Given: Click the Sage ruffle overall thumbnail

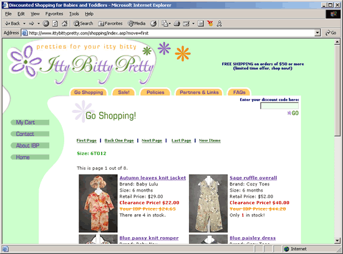Looking at the screenshot, I should [x=208, y=203].
